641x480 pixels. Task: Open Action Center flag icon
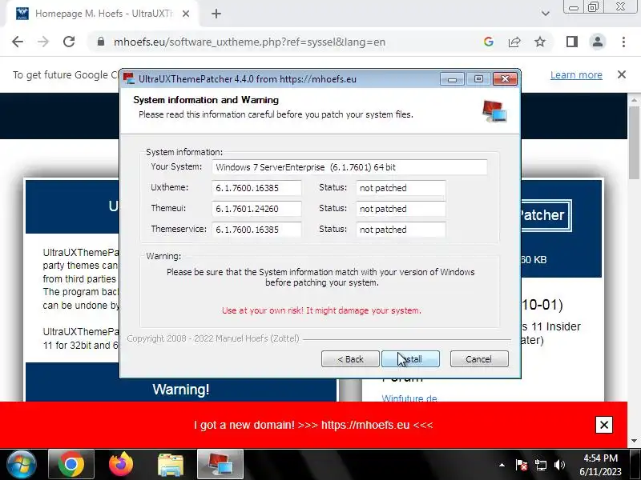[522, 465]
